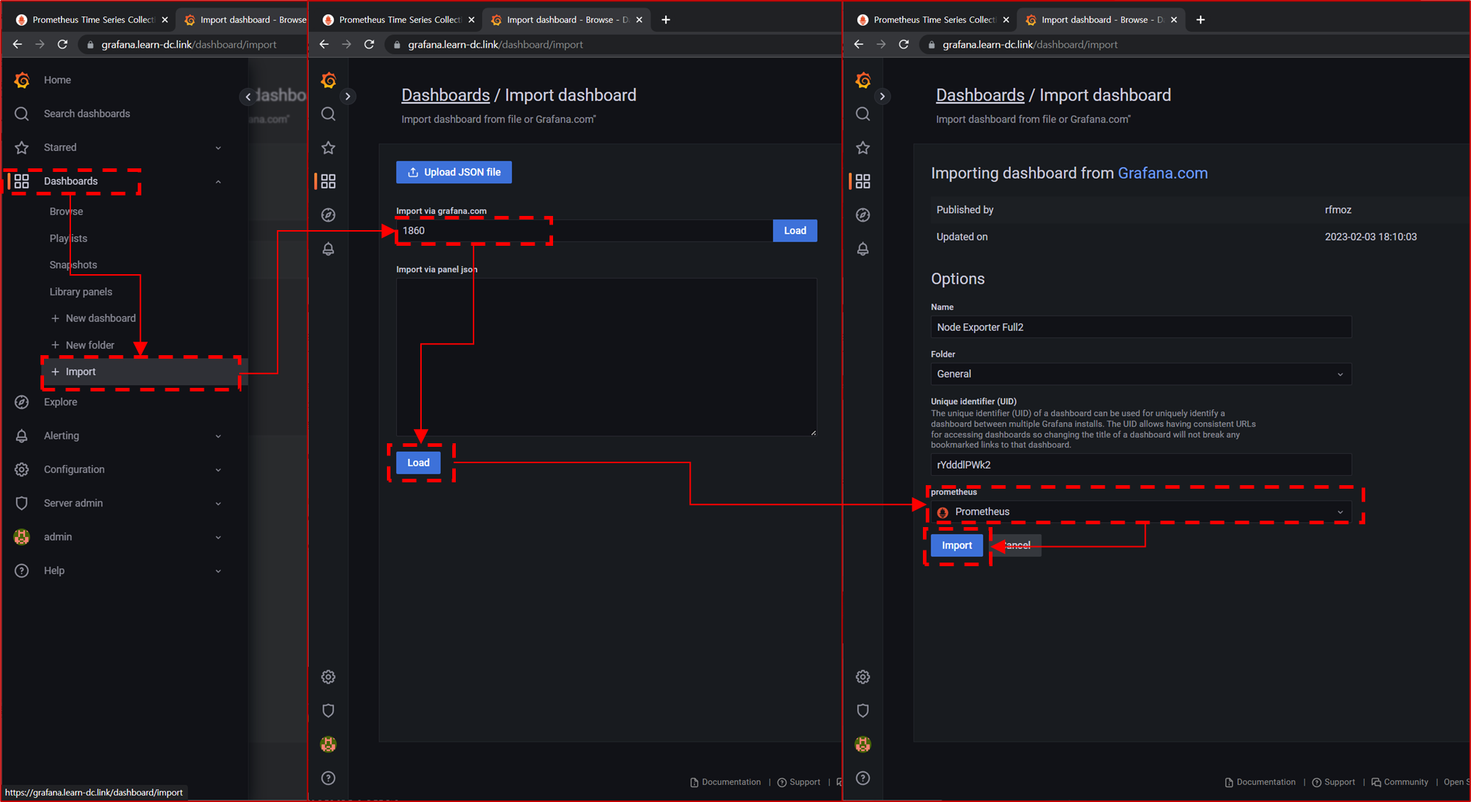The height and width of the screenshot is (802, 1471).
Task: Expand the Starred section chevron
Action: coord(218,148)
